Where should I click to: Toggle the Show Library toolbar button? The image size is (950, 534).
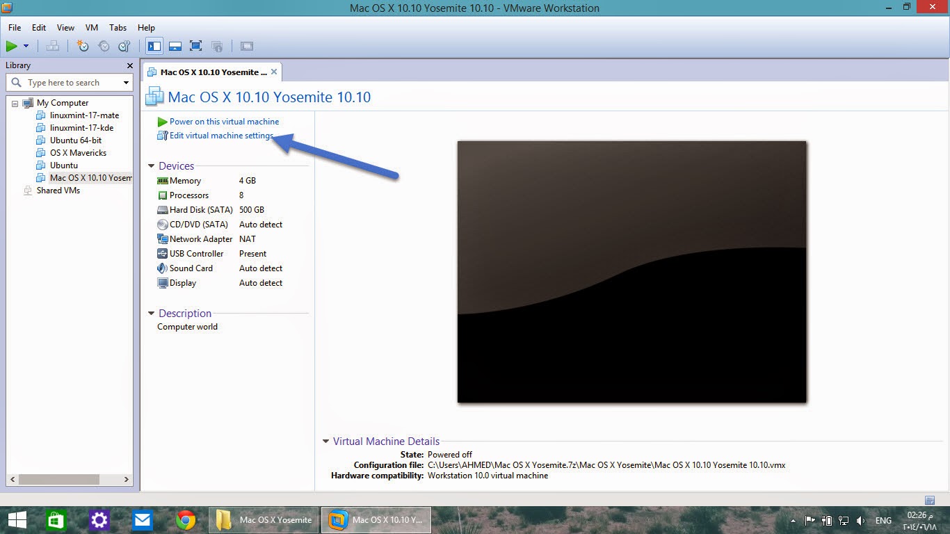tap(154, 46)
